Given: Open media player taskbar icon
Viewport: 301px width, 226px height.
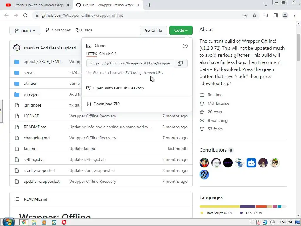Looking at the screenshot, I should coord(44,222).
